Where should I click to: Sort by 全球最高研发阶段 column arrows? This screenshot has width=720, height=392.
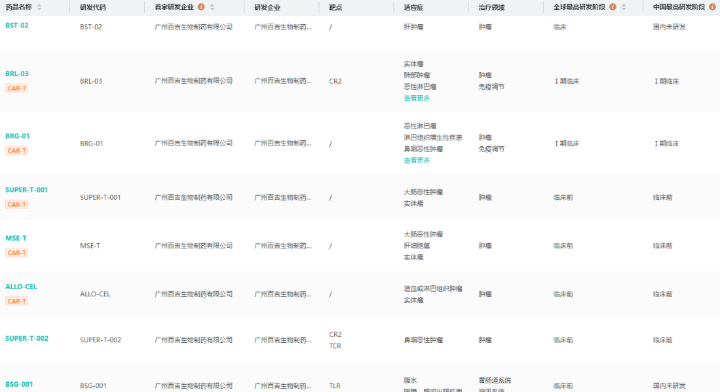click(x=624, y=7)
